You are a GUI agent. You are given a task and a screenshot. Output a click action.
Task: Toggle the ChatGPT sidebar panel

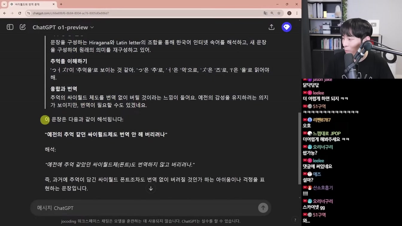10,27
